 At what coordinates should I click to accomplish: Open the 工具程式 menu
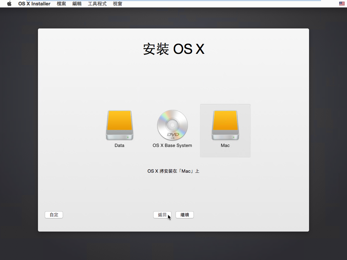pos(97,4)
